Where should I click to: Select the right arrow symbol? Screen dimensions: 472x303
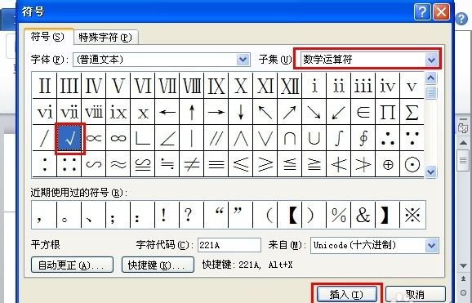(216, 112)
